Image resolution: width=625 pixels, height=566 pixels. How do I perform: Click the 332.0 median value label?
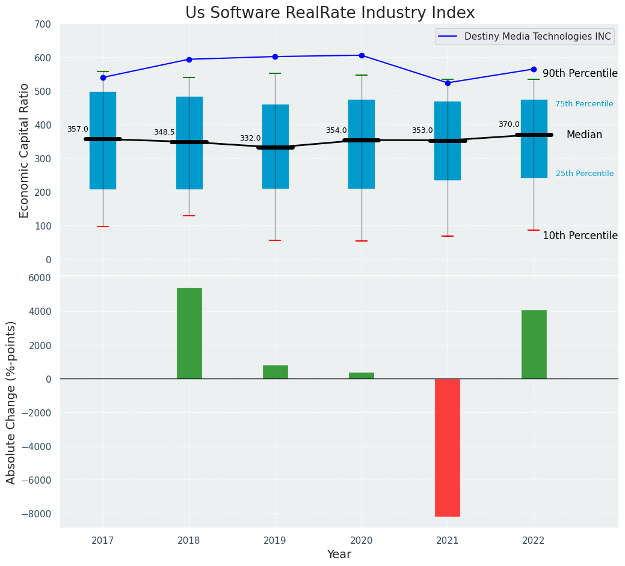[x=250, y=138]
